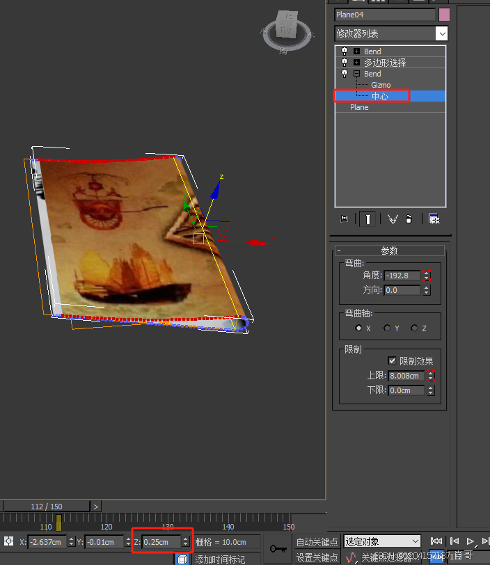Viewport: 490px width, 565px height.
Task: Click the yellow keyframe marker on trackbar
Action: (x=58, y=523)
